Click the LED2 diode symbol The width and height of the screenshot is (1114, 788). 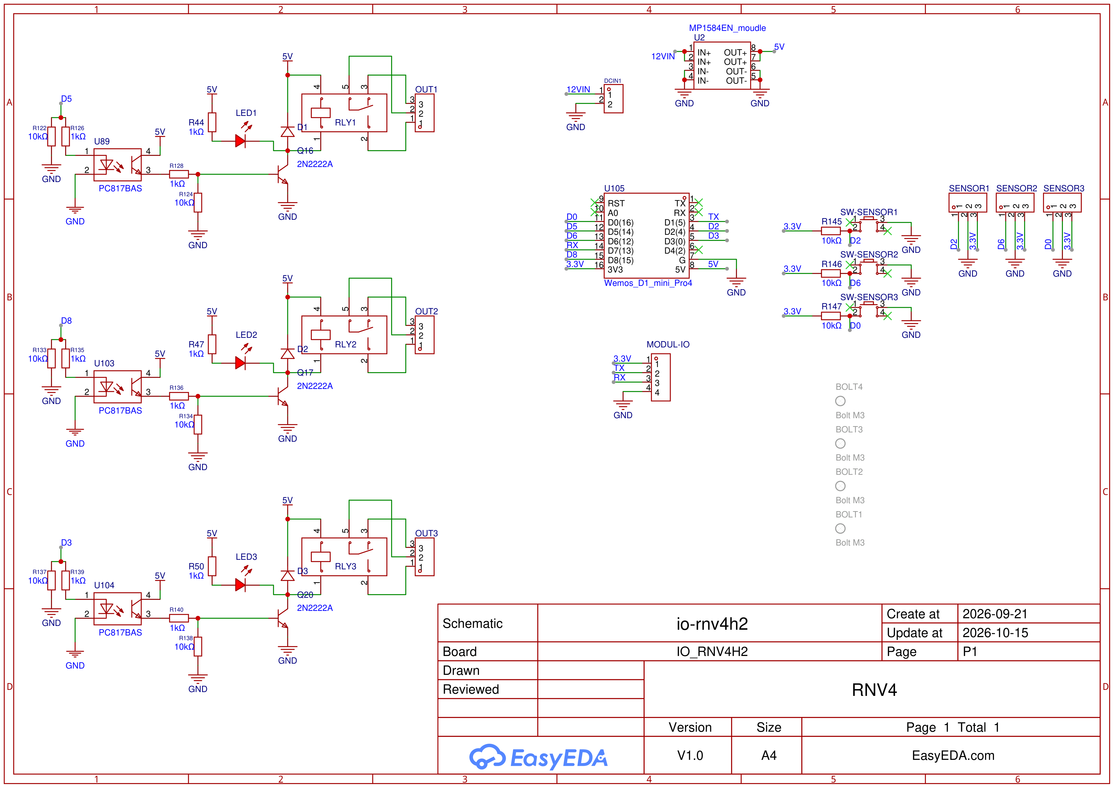tap(241, 362)
